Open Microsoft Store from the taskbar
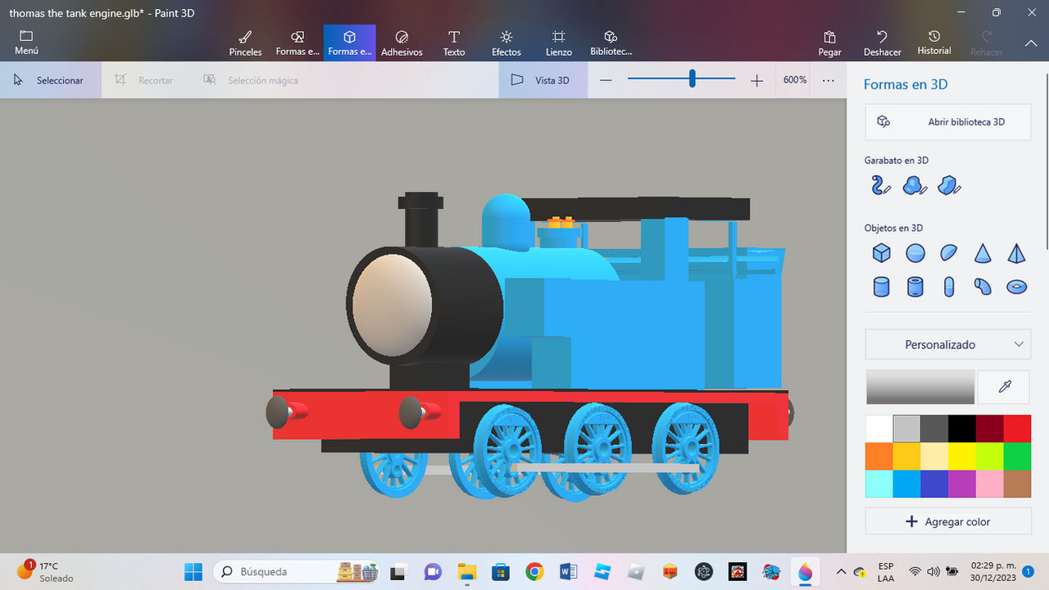Image resolution: width=1049 pixels, height=590 pixels. [x=501, y=571]
